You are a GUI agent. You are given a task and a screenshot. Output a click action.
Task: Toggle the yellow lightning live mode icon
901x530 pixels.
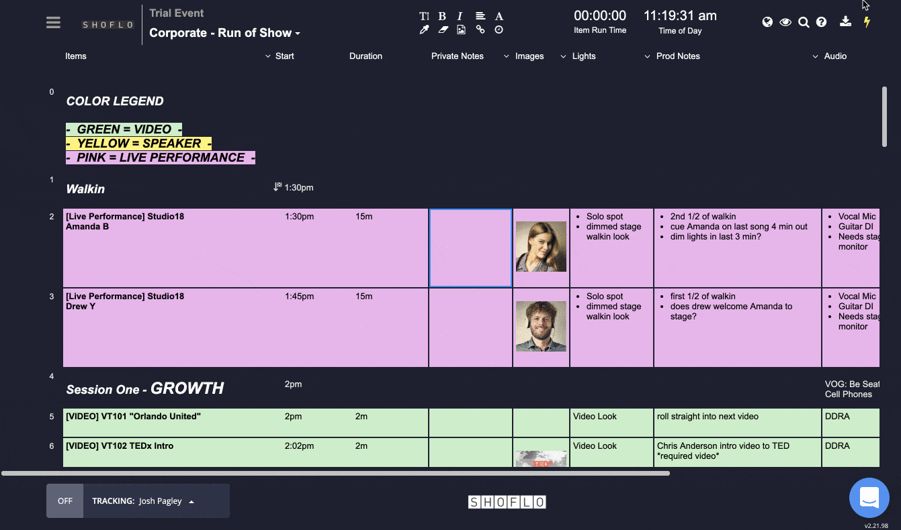click(867, 21)
